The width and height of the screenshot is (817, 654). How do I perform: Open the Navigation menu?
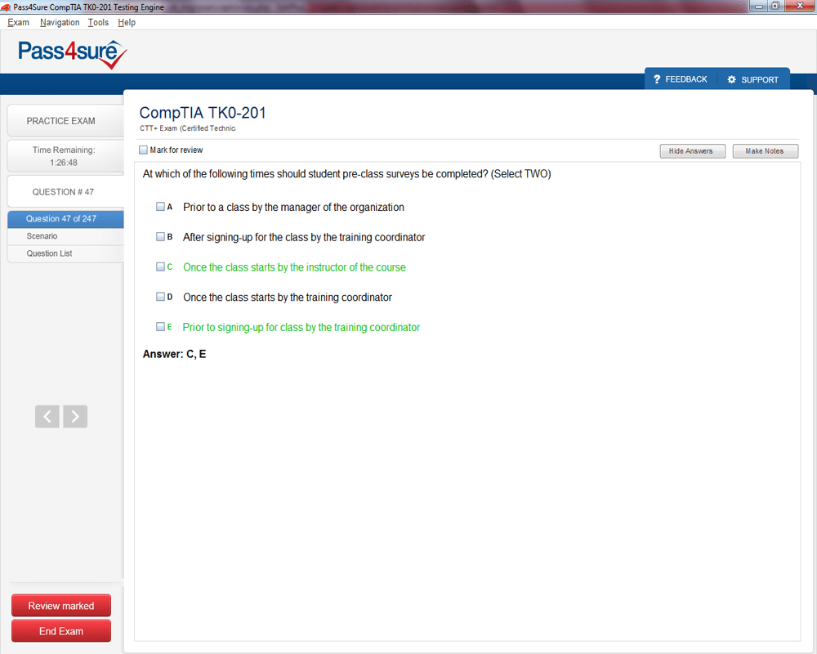pos(60,22)
